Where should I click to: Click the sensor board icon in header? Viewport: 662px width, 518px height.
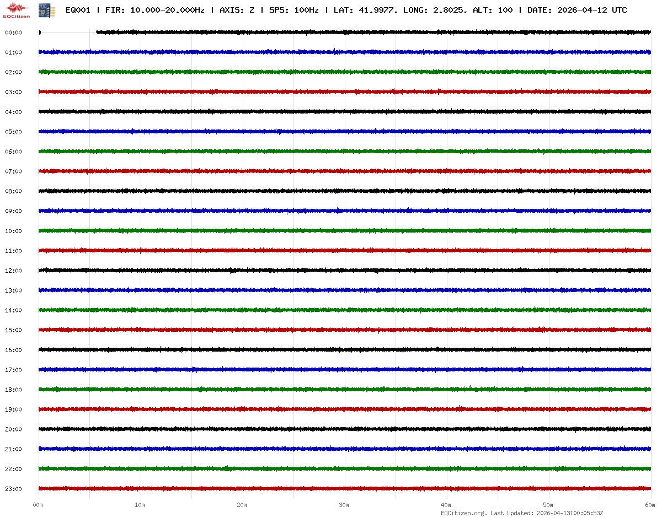42,9
